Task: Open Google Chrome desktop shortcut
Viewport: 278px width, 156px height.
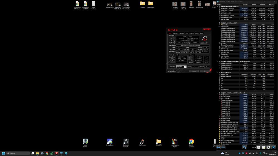Action: coord(191,143)
